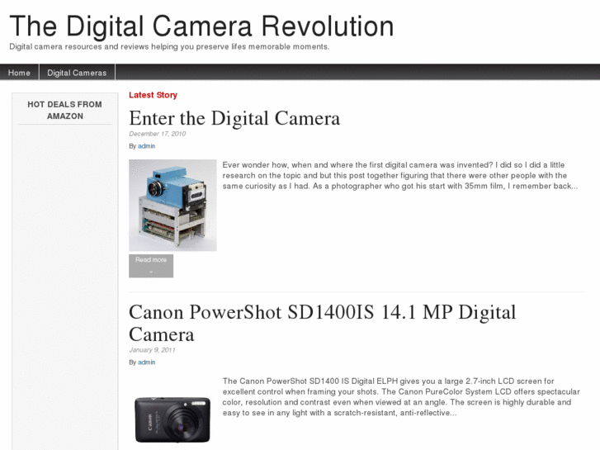
Task: Click the excerpt starting 'The Canon PowerShot SD1400'
Action: click(401, 397)
